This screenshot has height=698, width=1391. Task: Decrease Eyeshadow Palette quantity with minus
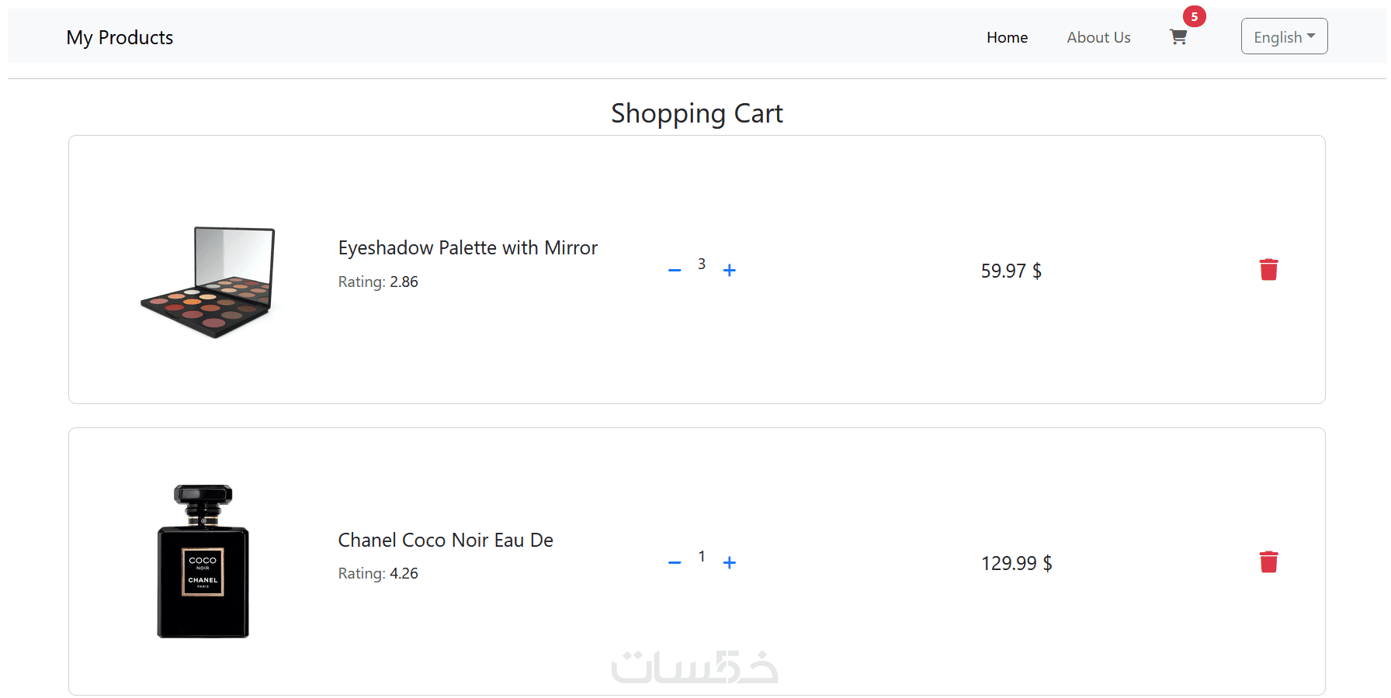pyautogui.click(x=675, y=271)
